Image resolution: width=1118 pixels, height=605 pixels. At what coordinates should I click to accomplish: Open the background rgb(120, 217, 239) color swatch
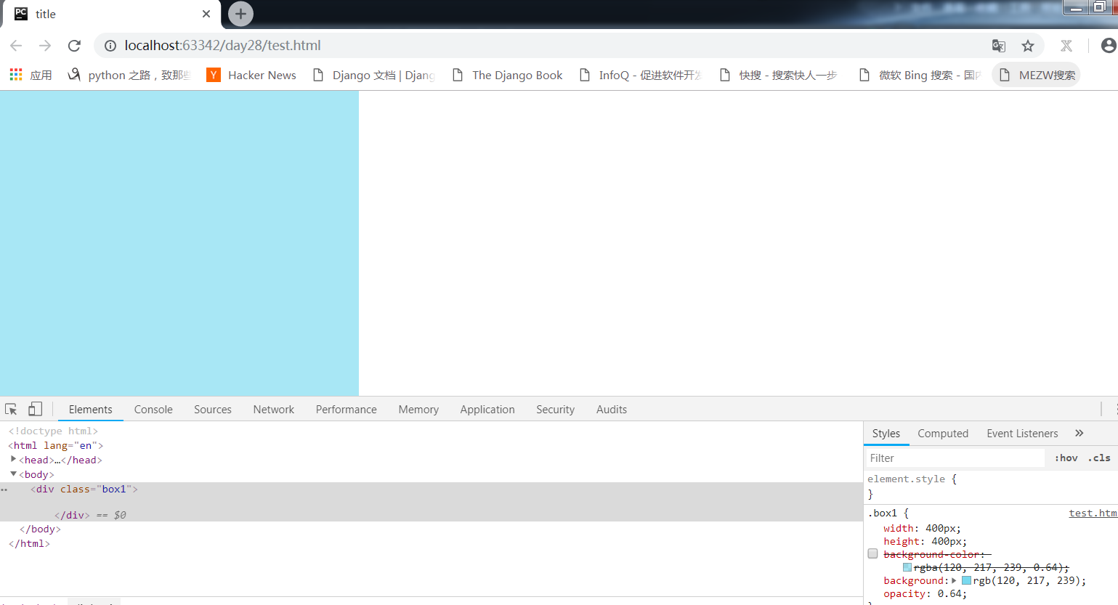pos(967,580)
